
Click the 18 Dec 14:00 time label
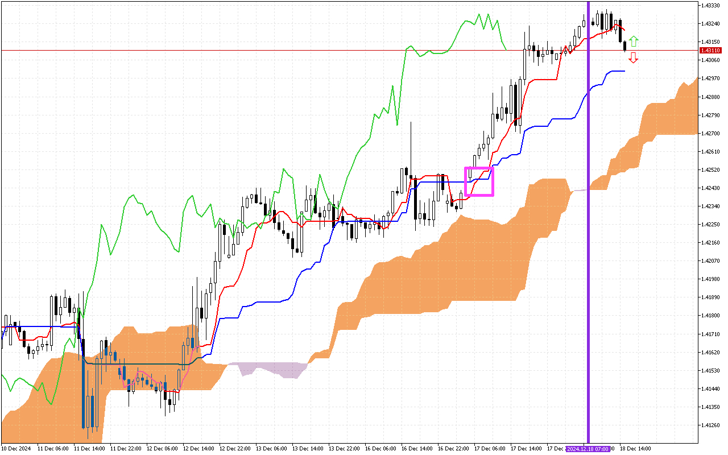pos(635,449)
